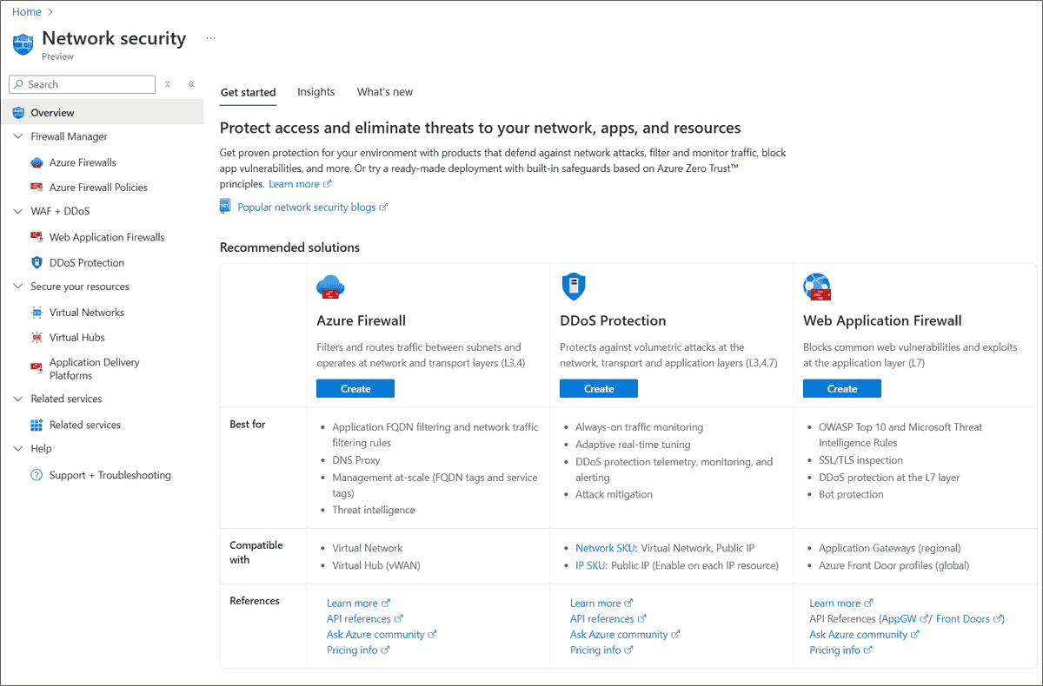Open Learn more link in the intro paragraph

point(300,184)
